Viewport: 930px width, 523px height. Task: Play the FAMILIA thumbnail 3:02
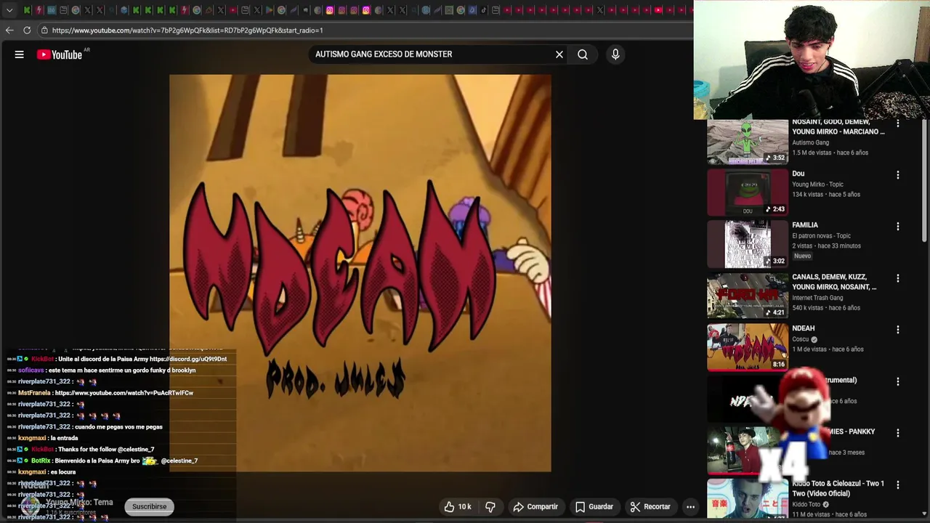748,244
